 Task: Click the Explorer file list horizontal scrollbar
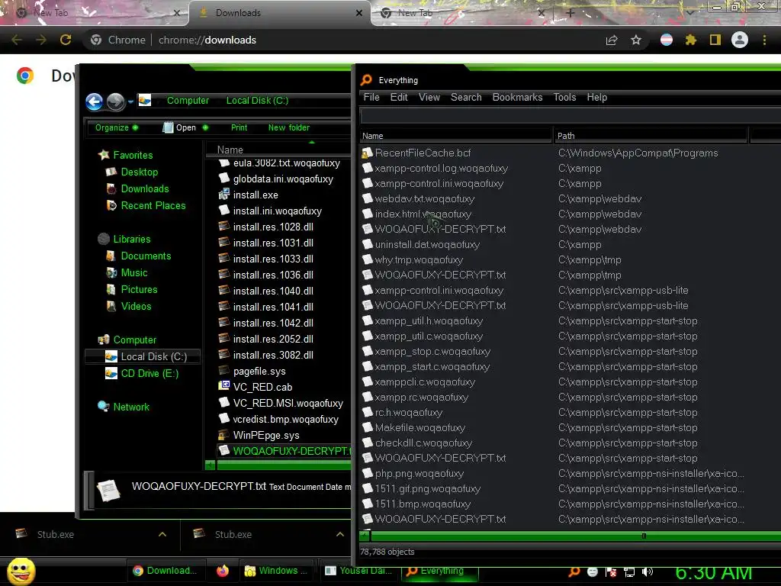click(x=284, y=465)
